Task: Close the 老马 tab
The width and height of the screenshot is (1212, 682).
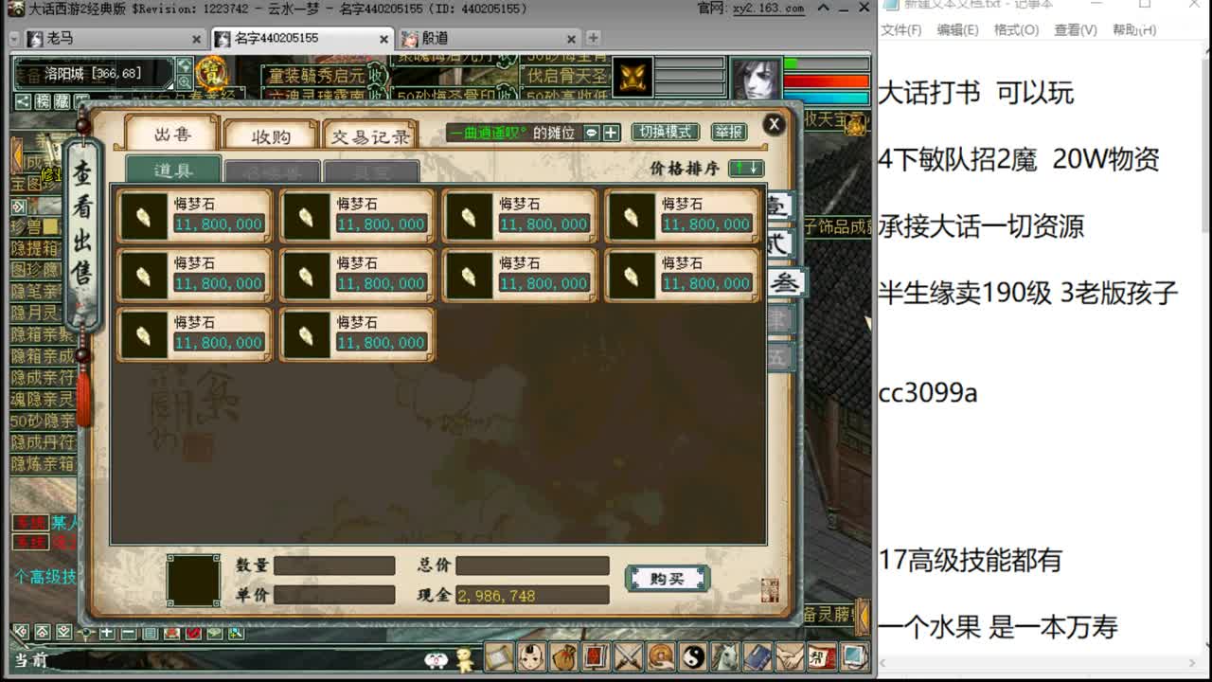Action: tap(196, 39)
